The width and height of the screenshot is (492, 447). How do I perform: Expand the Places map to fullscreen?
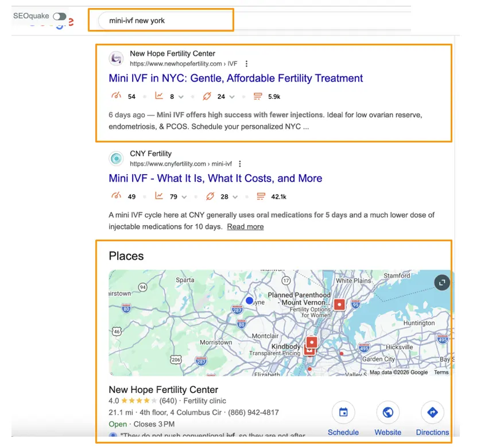(x=441, y=282)
